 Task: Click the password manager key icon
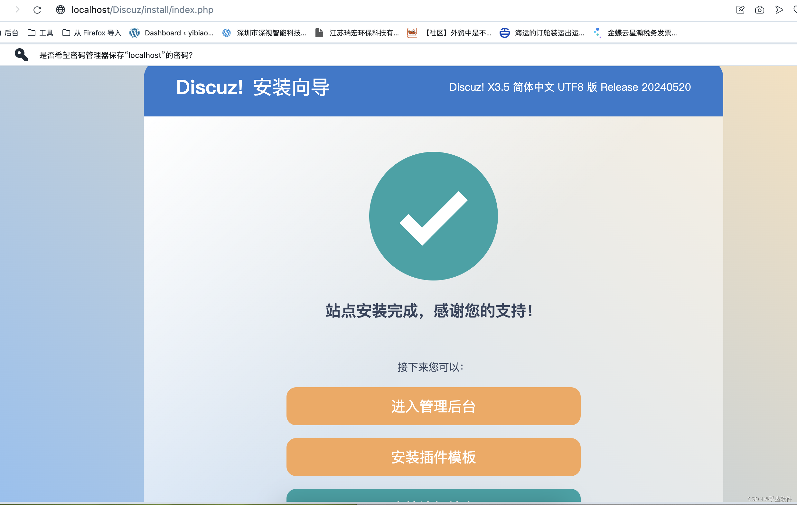tap(21, 55)
